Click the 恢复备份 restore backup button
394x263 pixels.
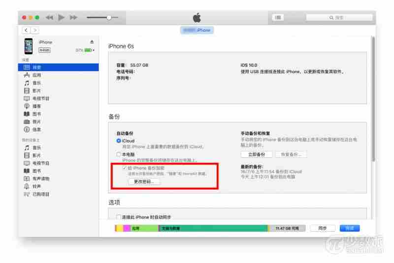(291, 154)
